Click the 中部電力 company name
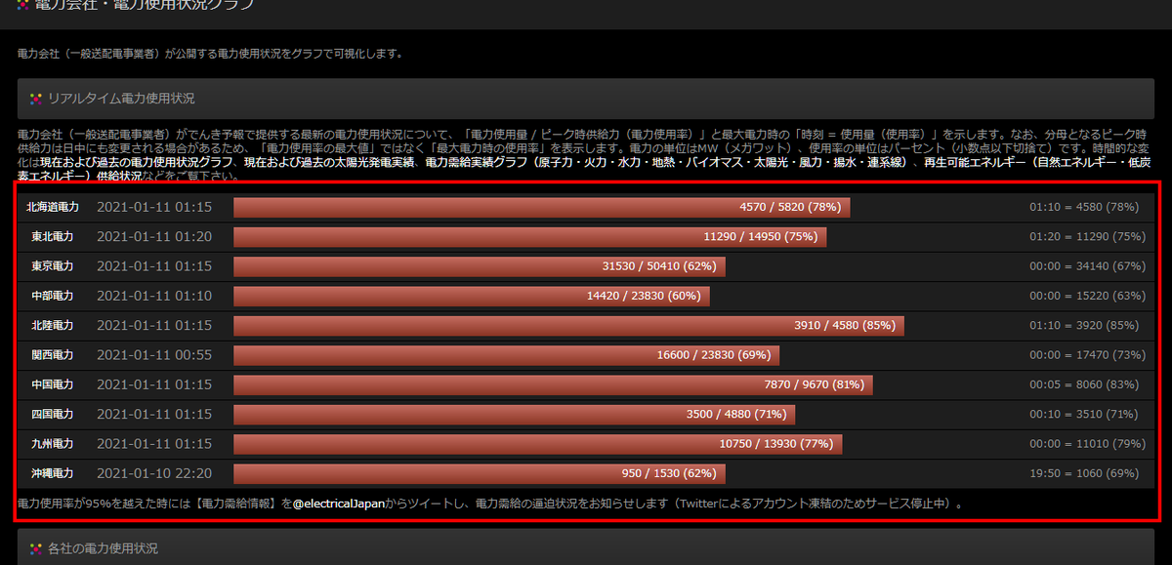 click(x=53, y=296)
